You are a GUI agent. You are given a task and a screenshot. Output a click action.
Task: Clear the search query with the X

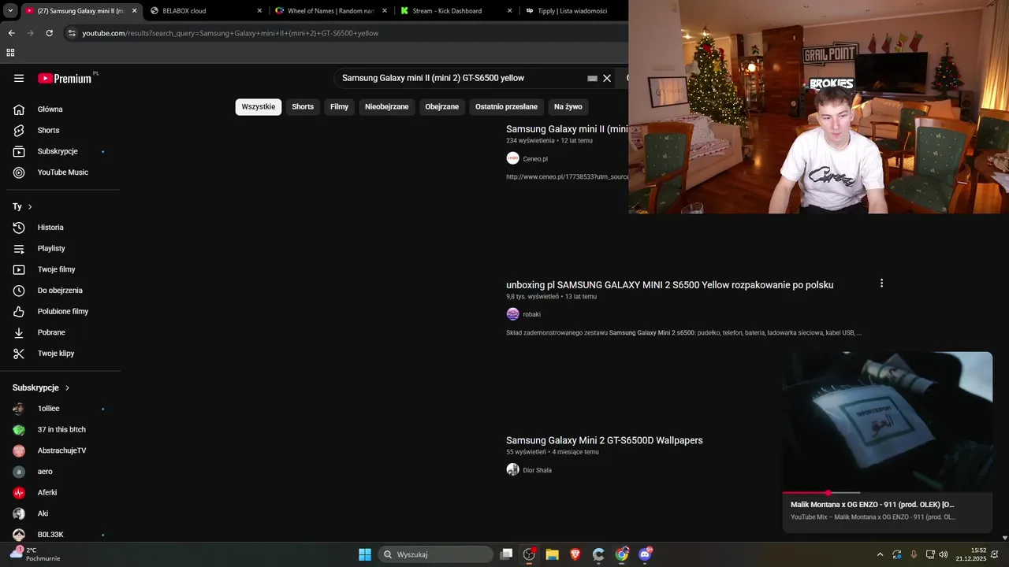click(x=607, y=78)
